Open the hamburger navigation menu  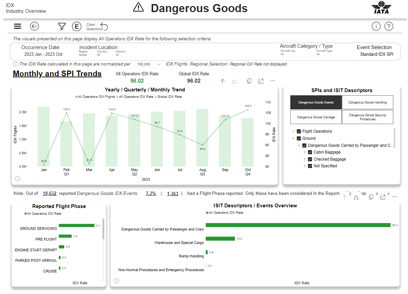pyautogui.click(x=17, y=26)
